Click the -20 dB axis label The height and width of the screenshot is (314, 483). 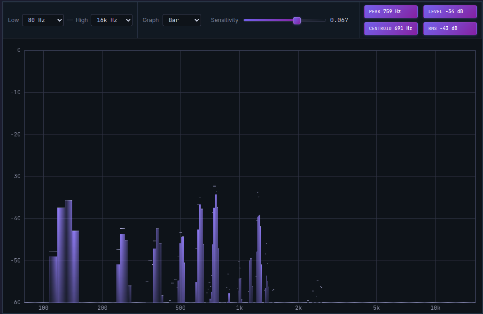click(x=16, y=135)
